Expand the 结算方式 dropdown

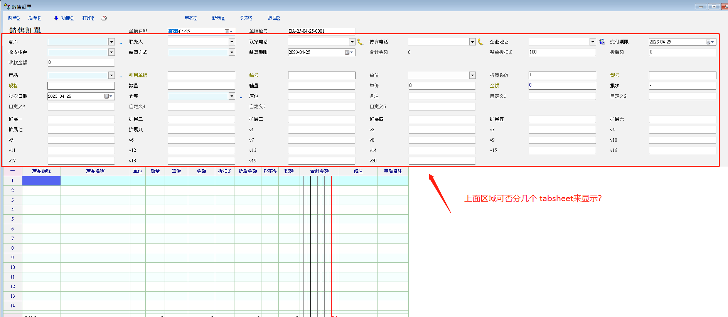coord(232,52)
